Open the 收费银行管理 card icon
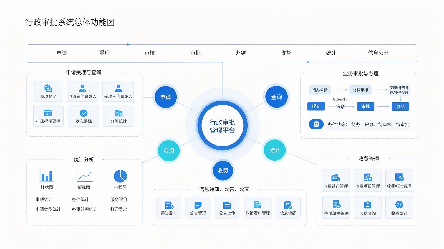This screenshot has width=444, height=249. point(335,177)
